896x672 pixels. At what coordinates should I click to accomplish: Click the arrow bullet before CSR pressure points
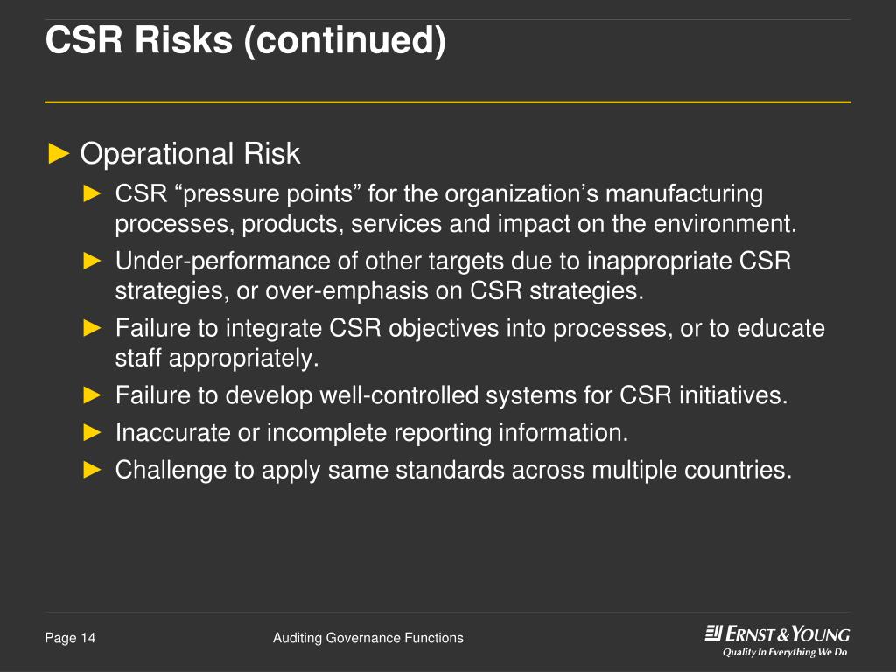pyautogui.click(x=92, y=193)
